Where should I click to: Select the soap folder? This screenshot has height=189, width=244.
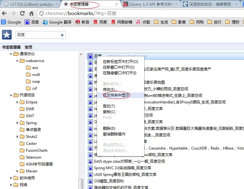[33, 81]
